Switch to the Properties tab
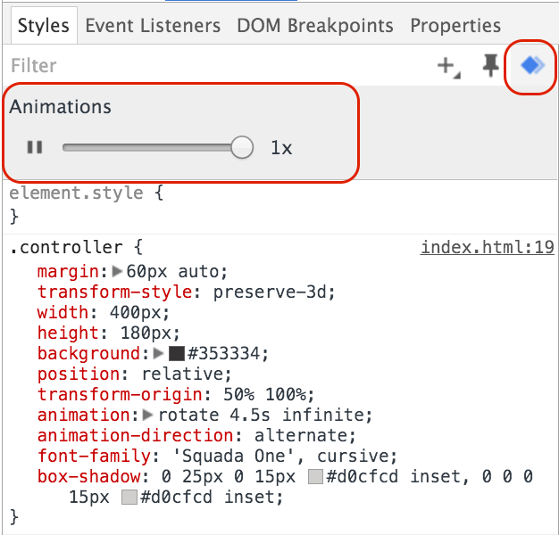Screen dimensions: 559x535 coord(455,26)
